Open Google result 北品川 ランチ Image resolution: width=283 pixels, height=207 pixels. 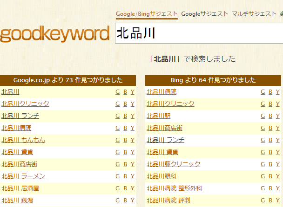click(x=20, y=116)
